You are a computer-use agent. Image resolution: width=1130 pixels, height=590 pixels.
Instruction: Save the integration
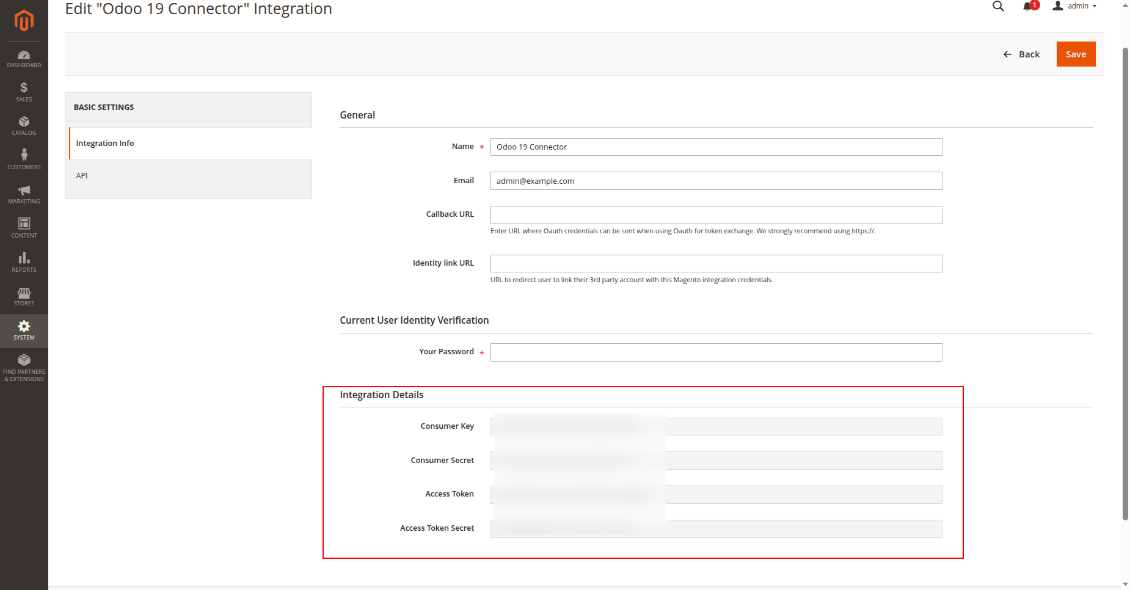[1076, 54]
